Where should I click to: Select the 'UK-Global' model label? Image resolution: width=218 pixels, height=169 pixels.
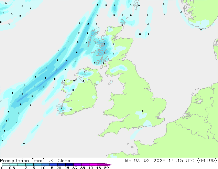59,161
